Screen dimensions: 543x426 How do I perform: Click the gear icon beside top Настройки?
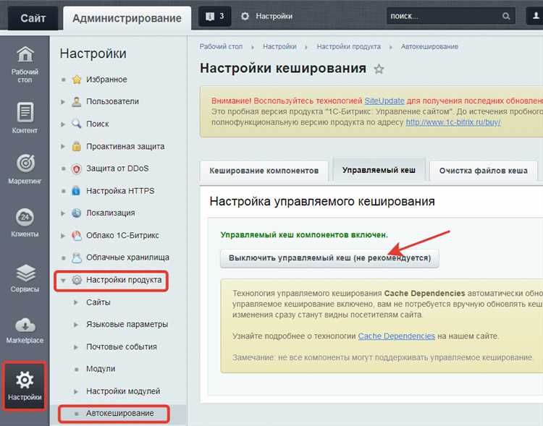[x=245, y=16]
